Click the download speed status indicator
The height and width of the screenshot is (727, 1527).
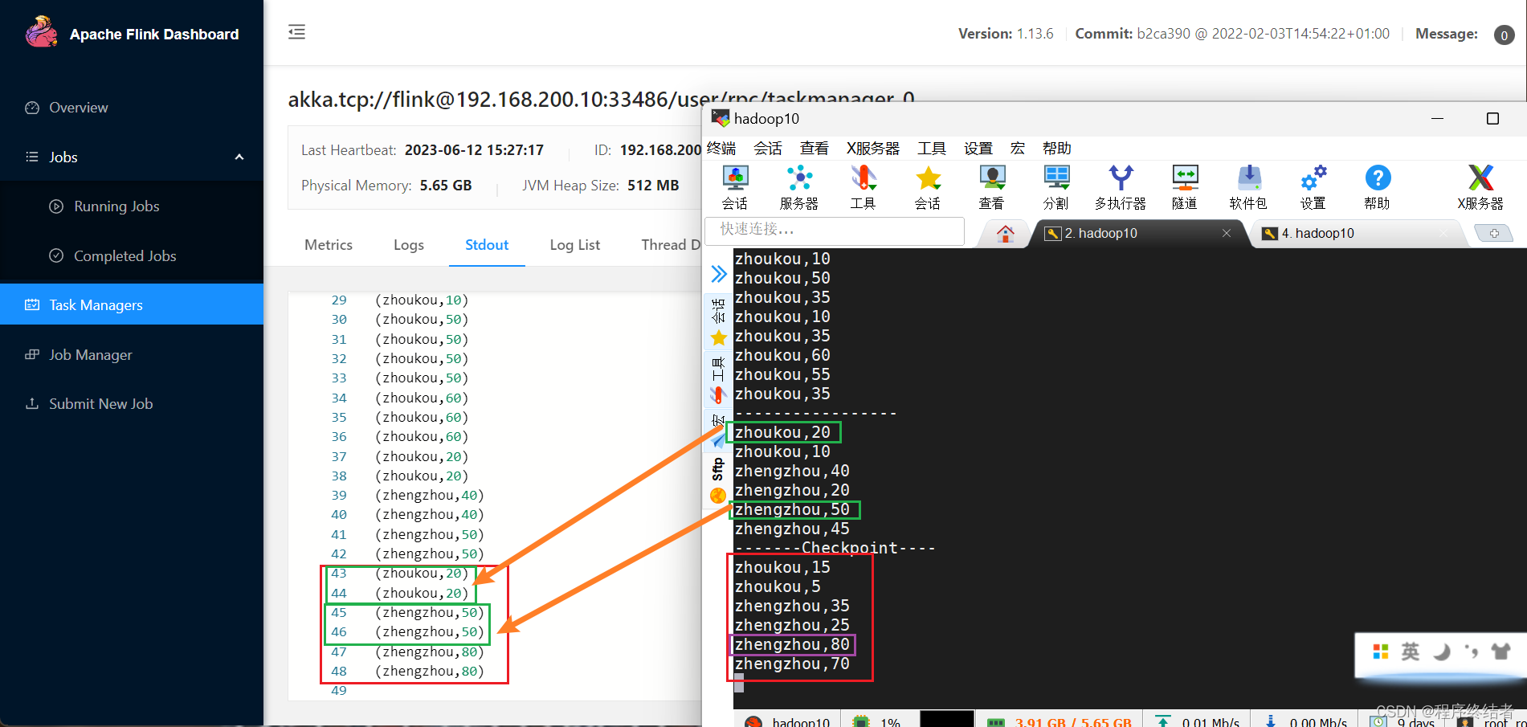[x=1307, y=721]
